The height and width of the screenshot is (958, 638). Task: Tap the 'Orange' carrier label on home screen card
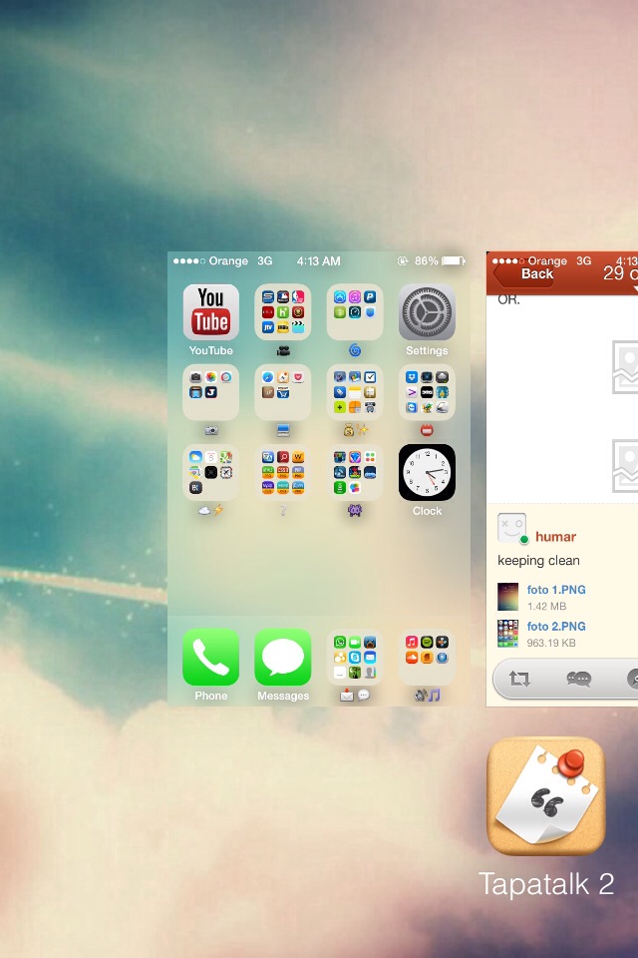228,260
